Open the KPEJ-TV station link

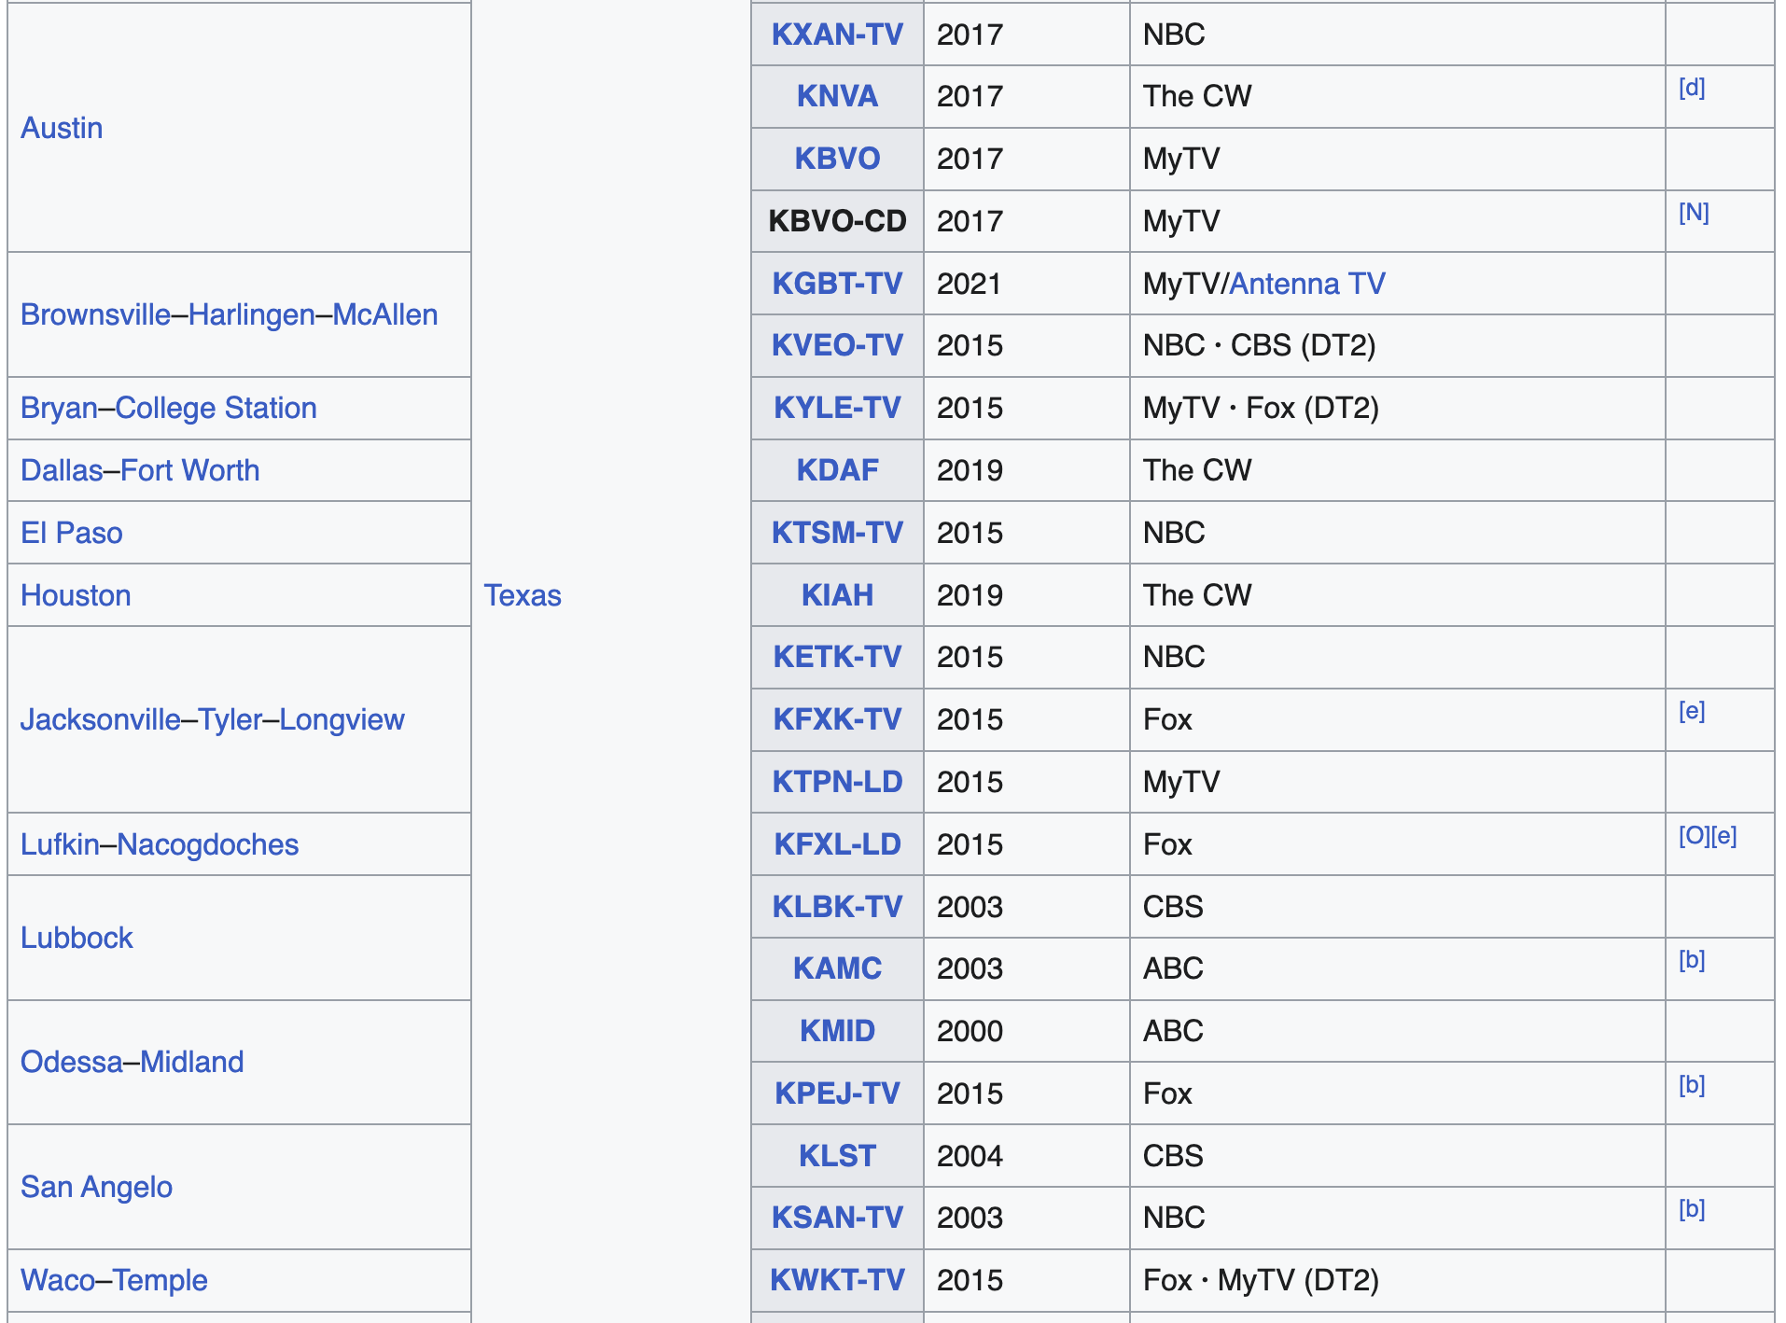tap(837, 1093)
